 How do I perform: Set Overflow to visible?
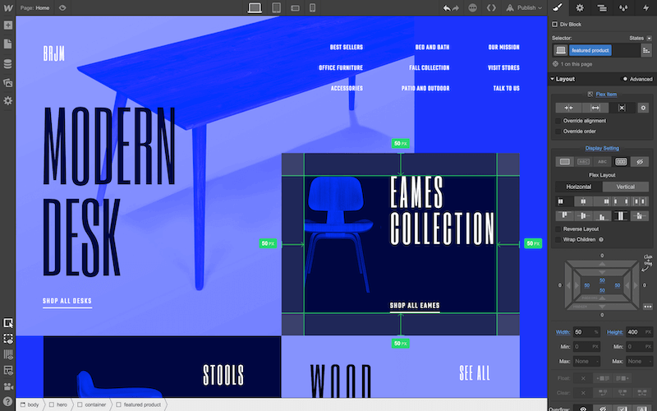(583, 409)
